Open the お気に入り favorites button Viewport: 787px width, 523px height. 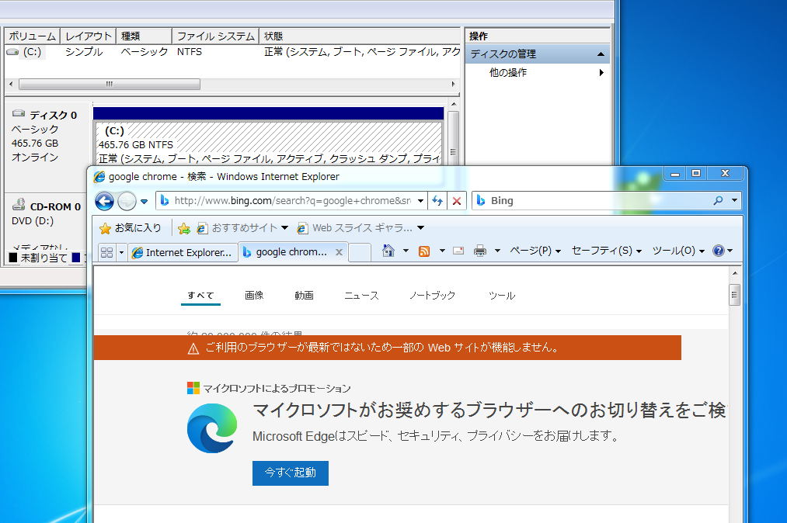point(131,228)
